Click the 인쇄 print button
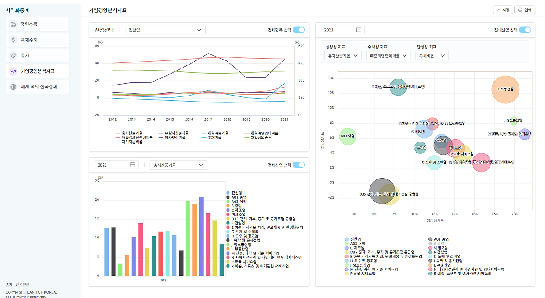The image size is (545, 298). pos(525,10)
